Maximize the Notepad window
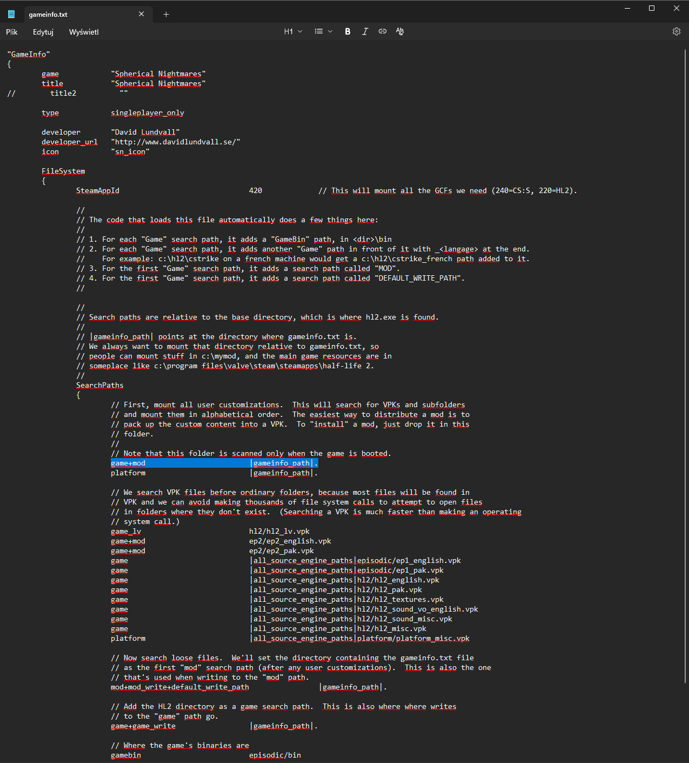The width and height of the screenshot is (689, 763). [x=652, y=8]
